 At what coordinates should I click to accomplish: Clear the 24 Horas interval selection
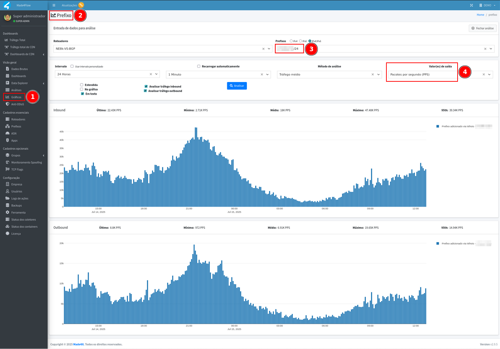coord(151,74)
